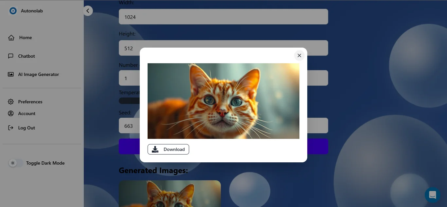Click the Autonolab brand name
The height and width of the screenshot is (207, 447).
point(32,11)
